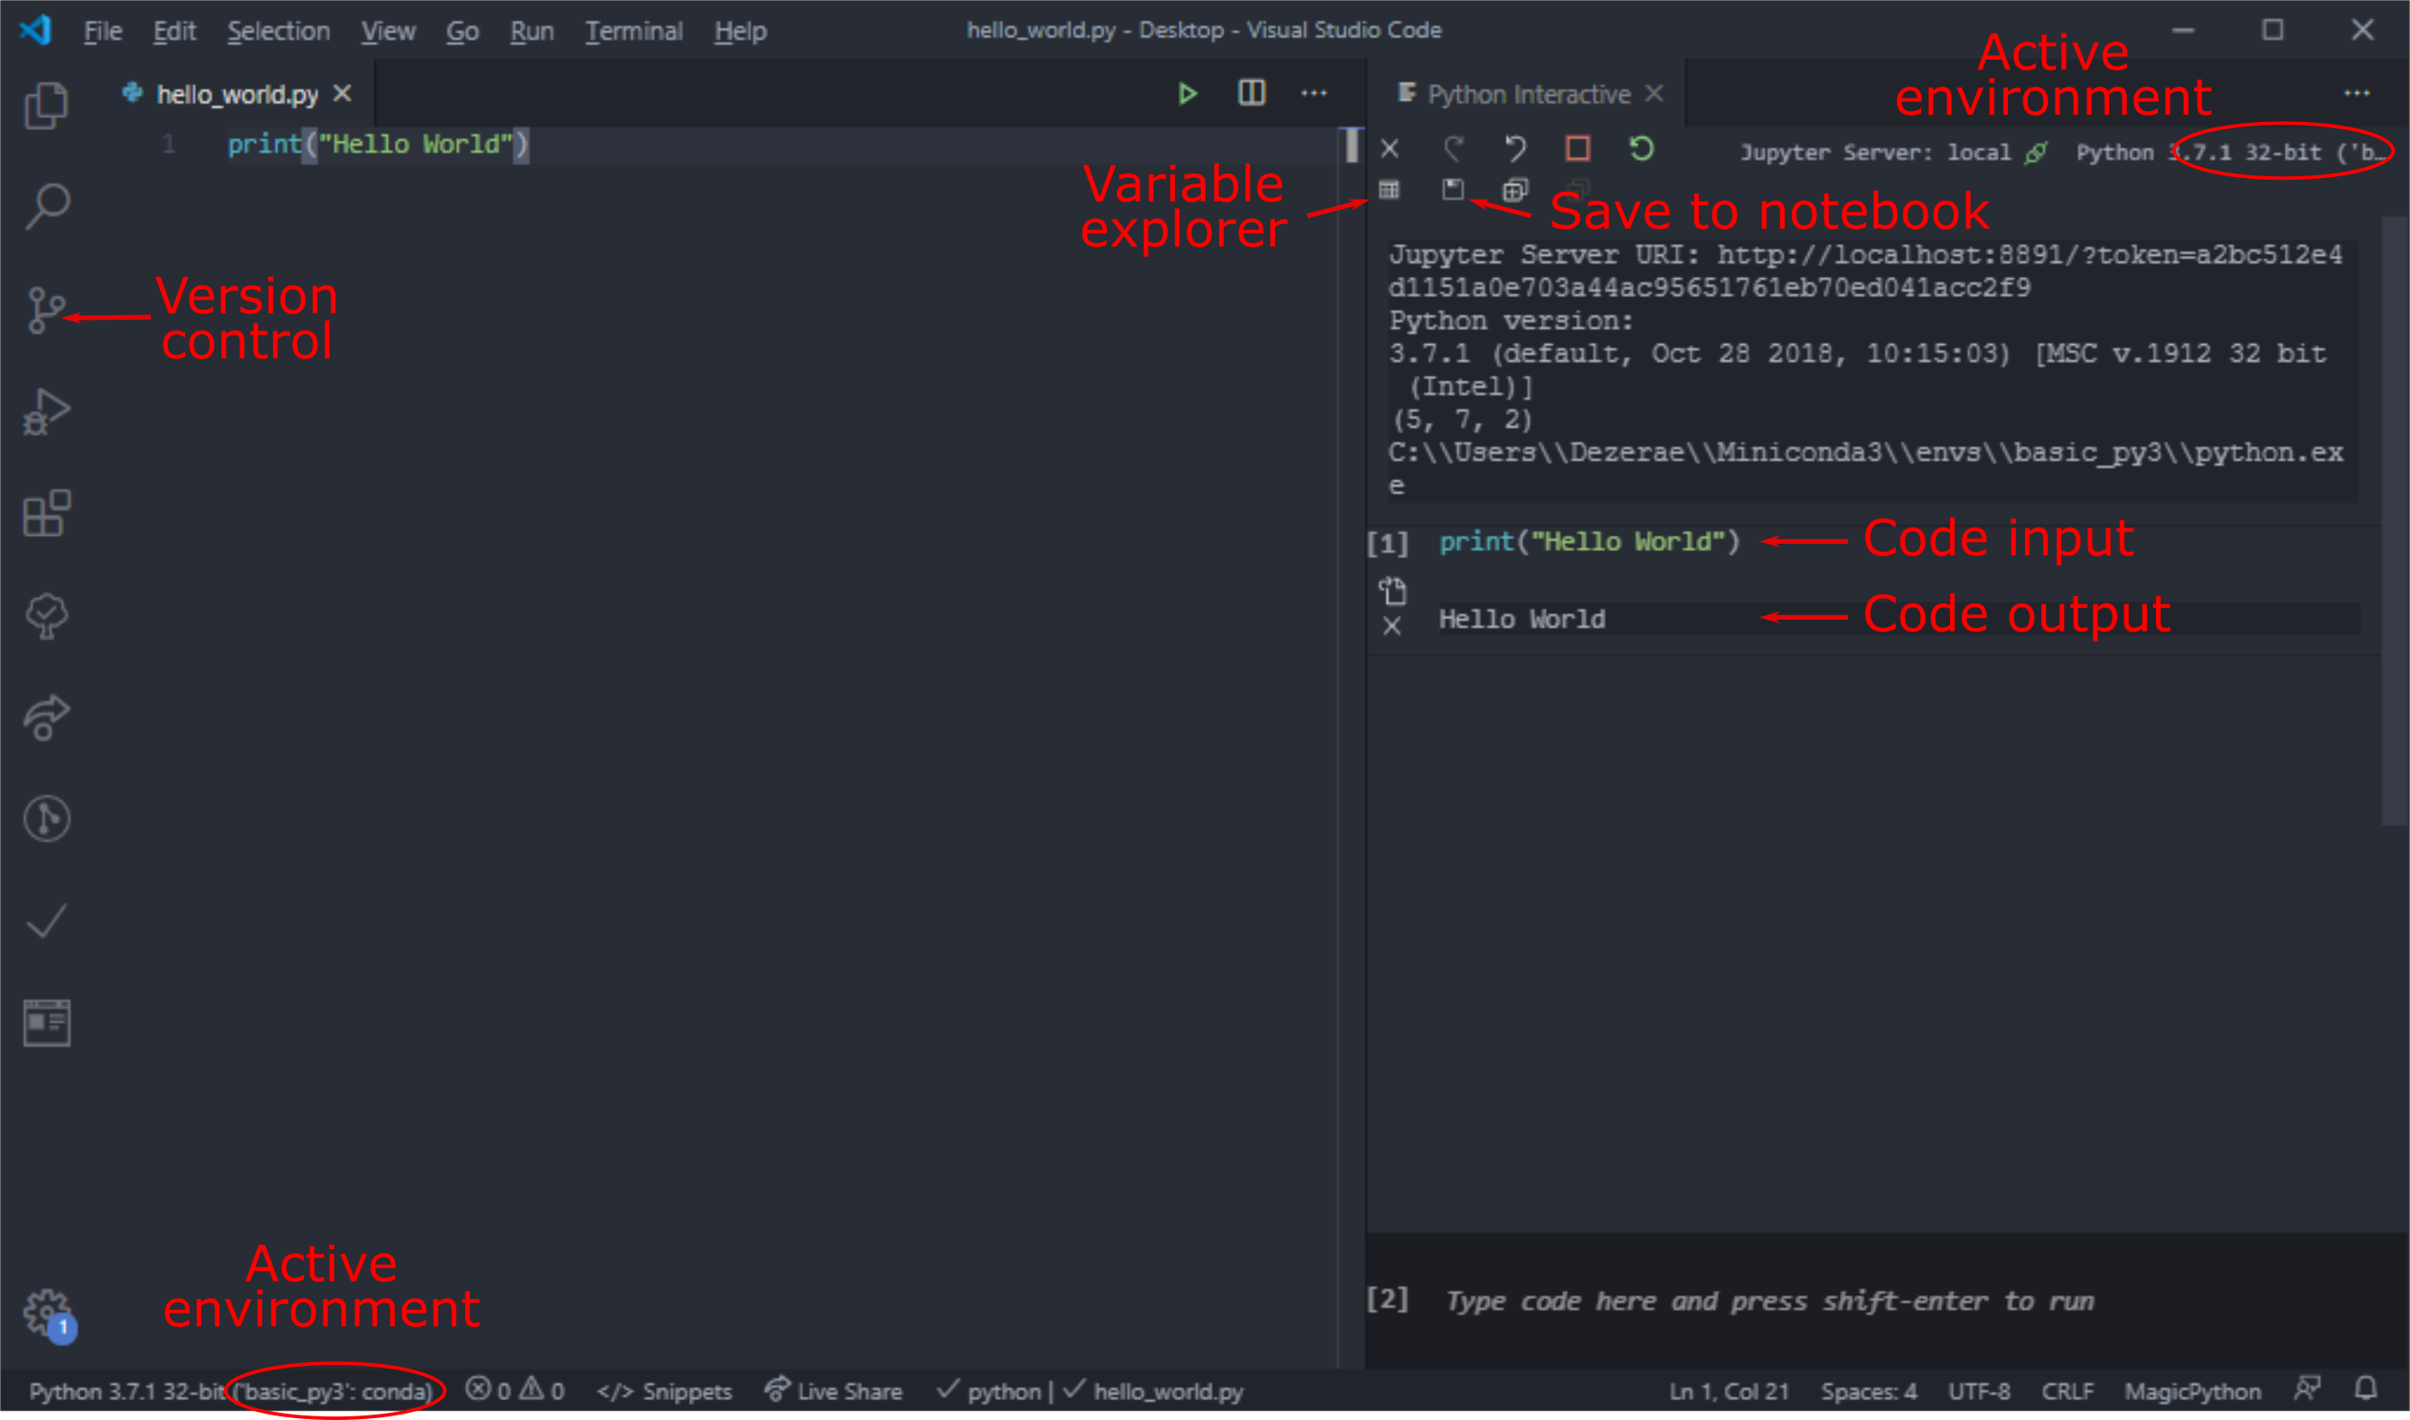The width and height of the screenshot is (2410, 1420).
Task: Delete cell [1] from the interactive window
Action: pos(1393,627)
